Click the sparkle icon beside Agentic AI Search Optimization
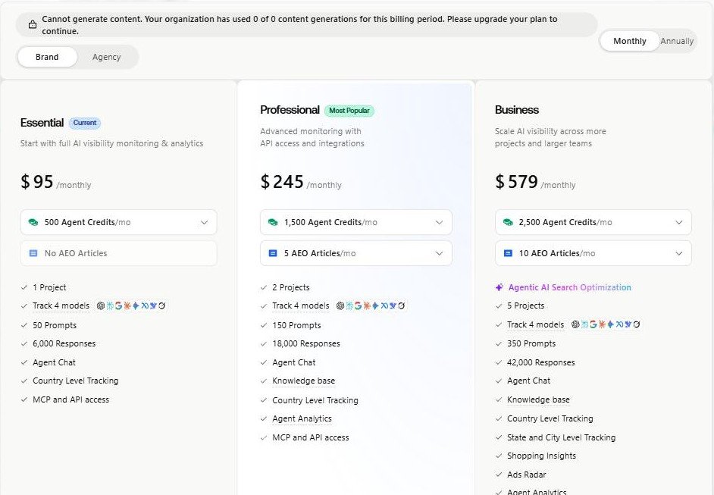The width and height of the screenshot is (714, 495). pyautogui.click(x=499, y=287)
